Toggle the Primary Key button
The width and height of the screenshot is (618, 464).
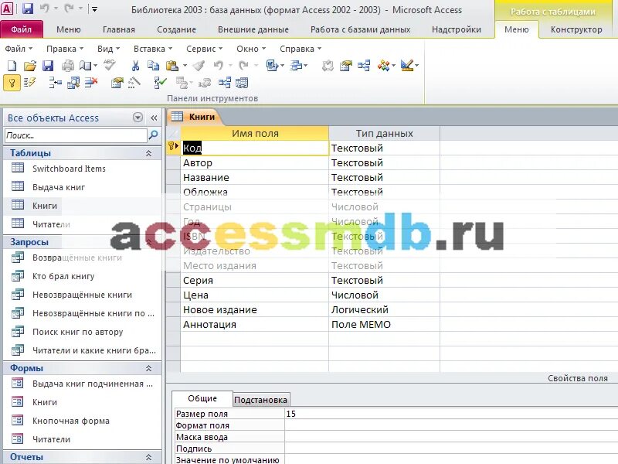click(12, 83)
